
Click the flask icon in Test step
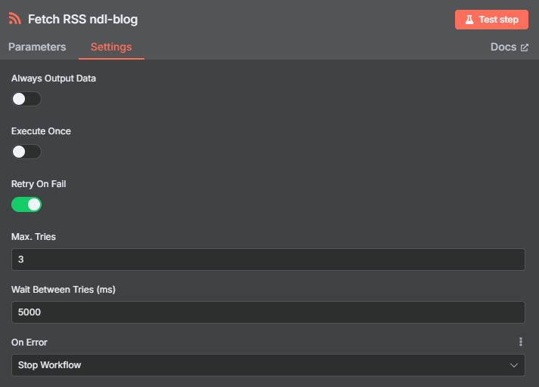[469, 20]
